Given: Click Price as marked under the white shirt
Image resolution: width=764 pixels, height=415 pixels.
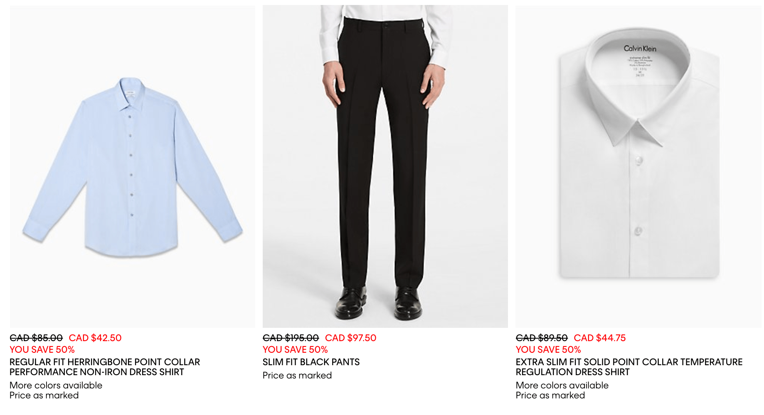Looking at the screenshot, I should (550, 395).
